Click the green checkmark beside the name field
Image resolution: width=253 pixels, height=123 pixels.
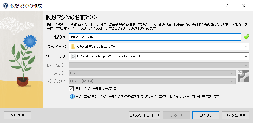pyautogui.click(x=246, y=37)
